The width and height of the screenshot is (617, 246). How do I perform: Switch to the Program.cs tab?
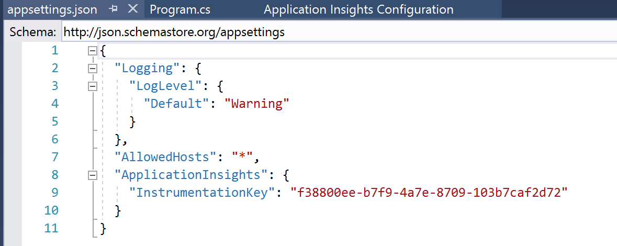[176, 9]
